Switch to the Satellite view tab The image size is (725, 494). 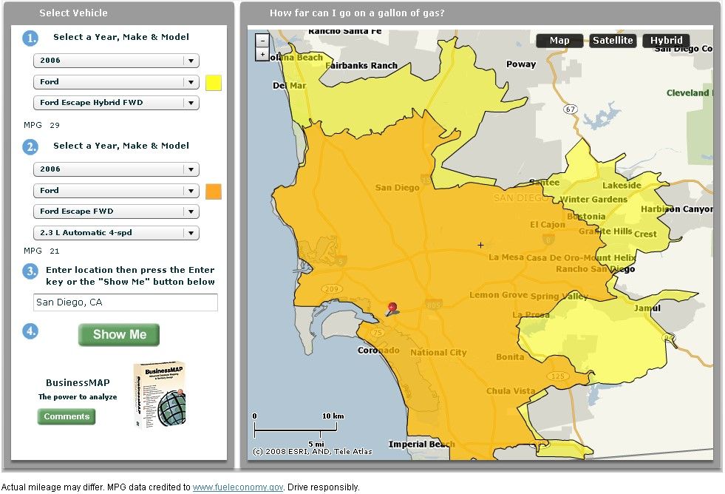tap(613, 41)
